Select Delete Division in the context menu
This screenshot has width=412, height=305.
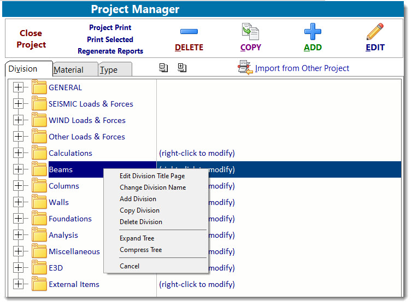pyautogui.click(x=141, y=222)
